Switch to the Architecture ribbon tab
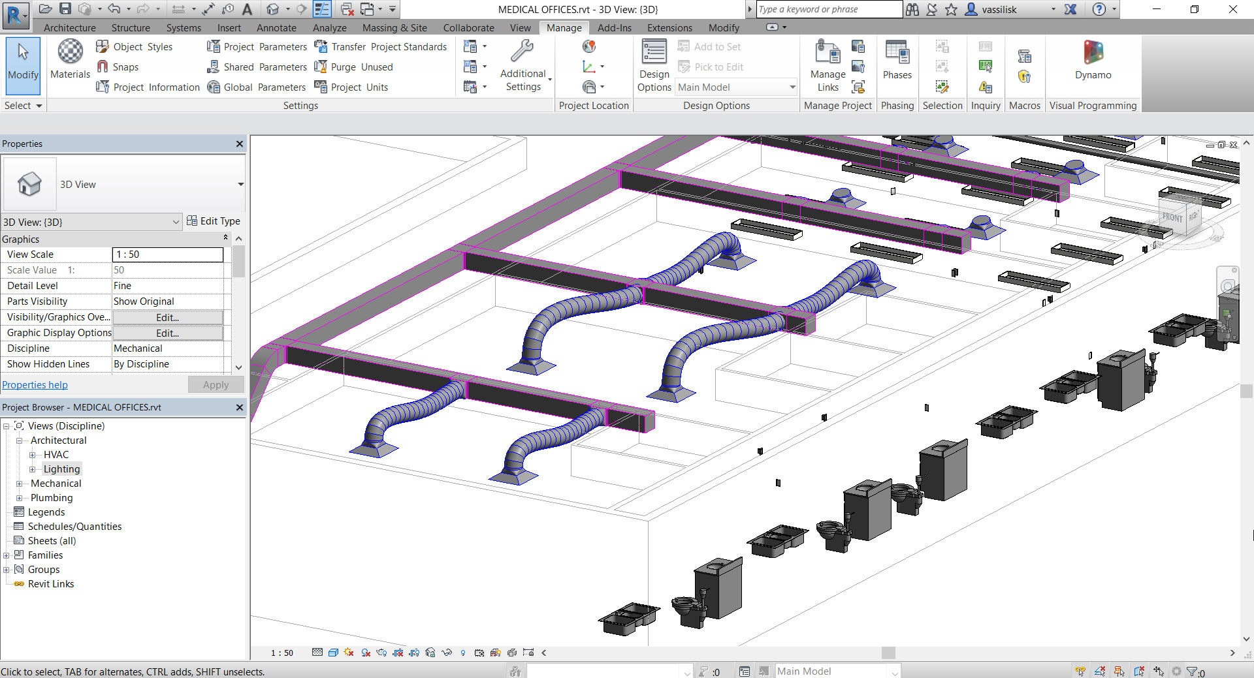The image size is (1254, 678). coord(70,27)
